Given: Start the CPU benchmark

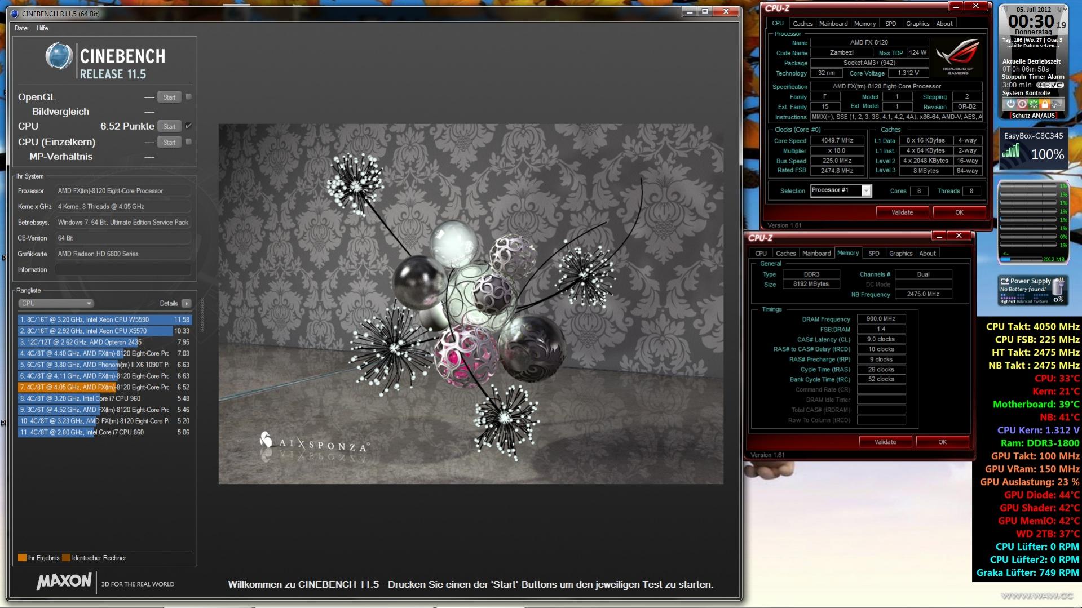Looking at the screenshot, I should click(169, 127).
